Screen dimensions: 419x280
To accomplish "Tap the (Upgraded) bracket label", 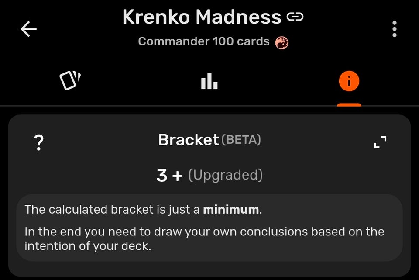I will click(226, 176).
